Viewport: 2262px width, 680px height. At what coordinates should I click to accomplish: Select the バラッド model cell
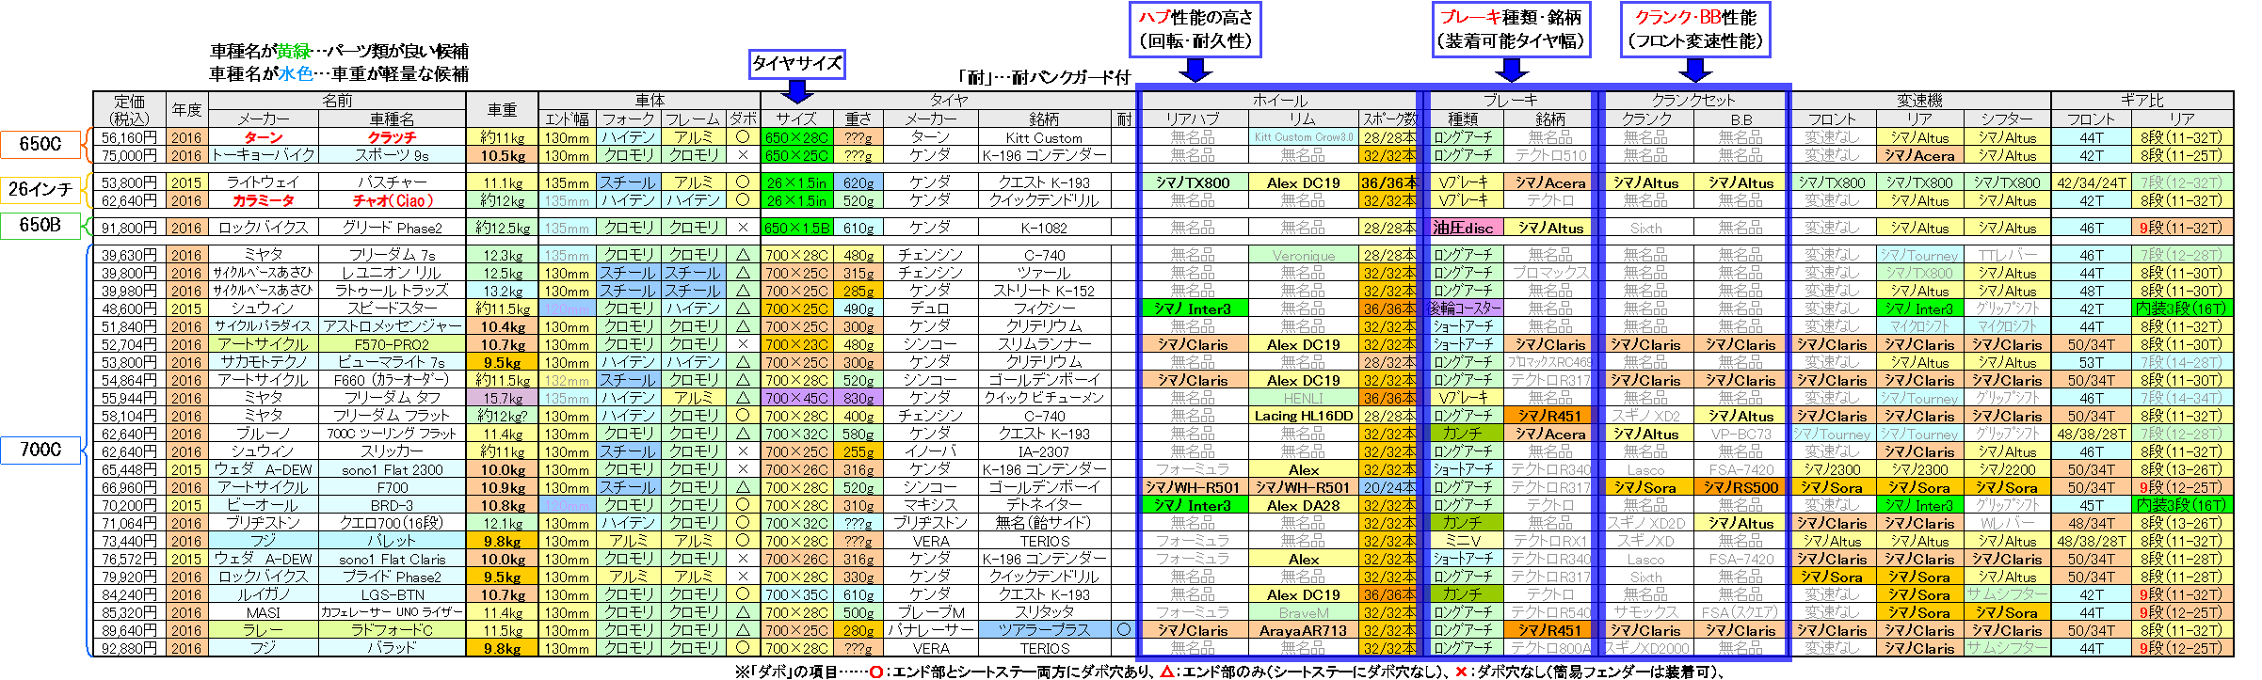pyautogui.click(x=392, y=648)
